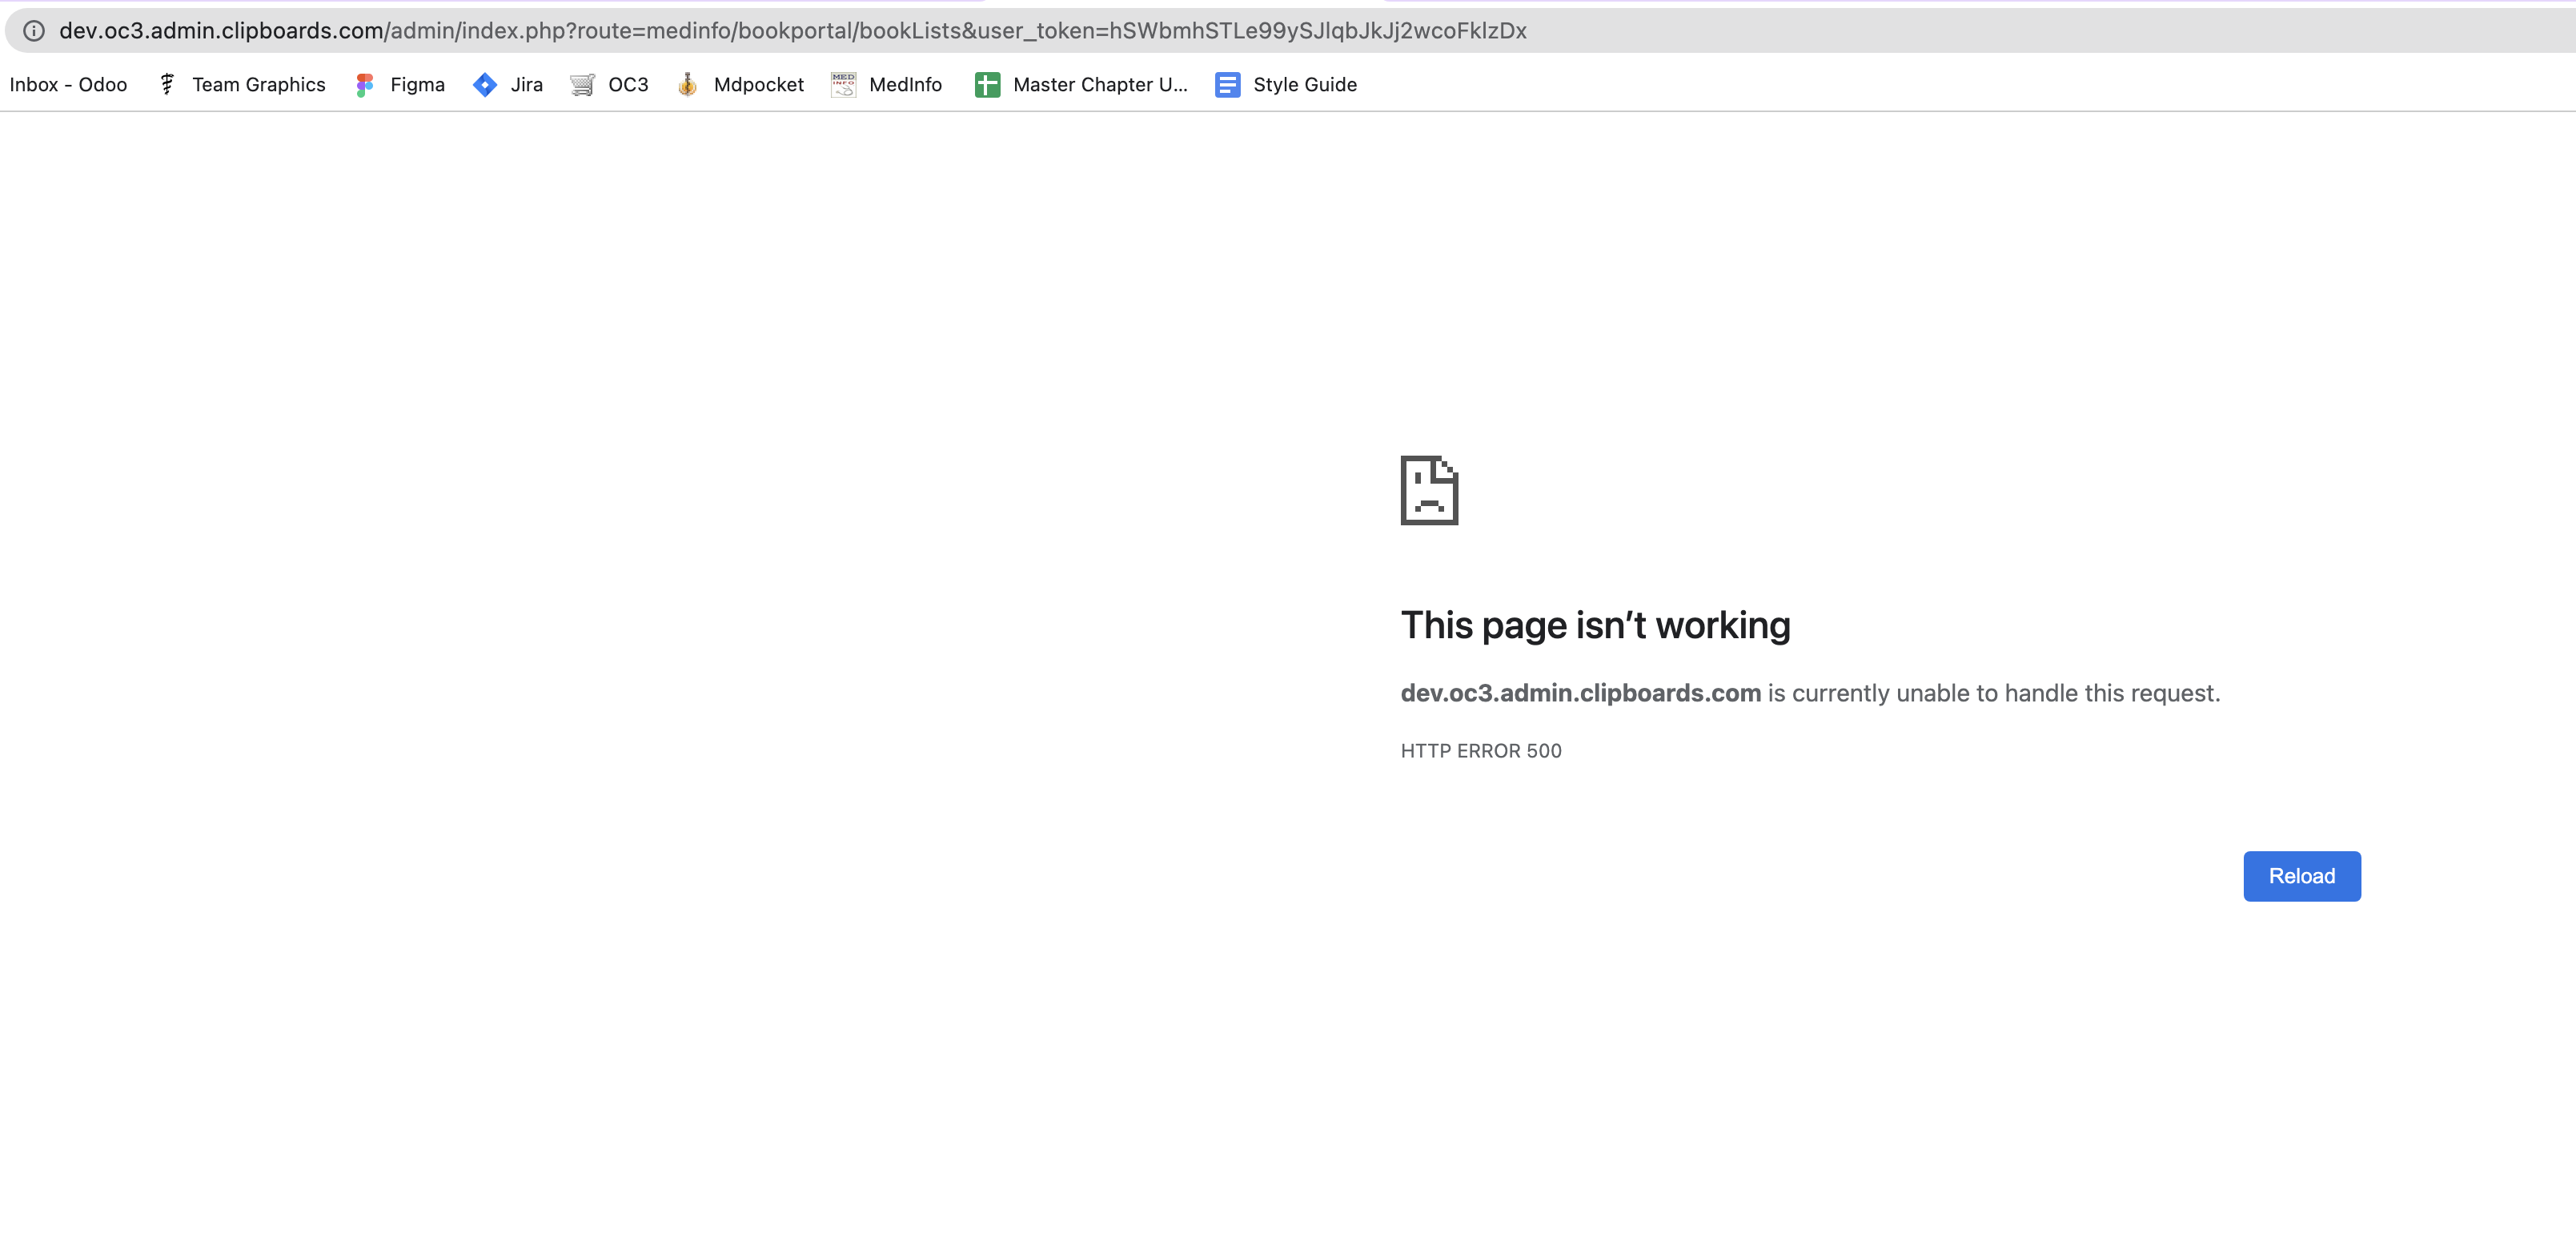Click the Mdpocket bookmark icon
2576x1246 pixels.
click(687, 85)
